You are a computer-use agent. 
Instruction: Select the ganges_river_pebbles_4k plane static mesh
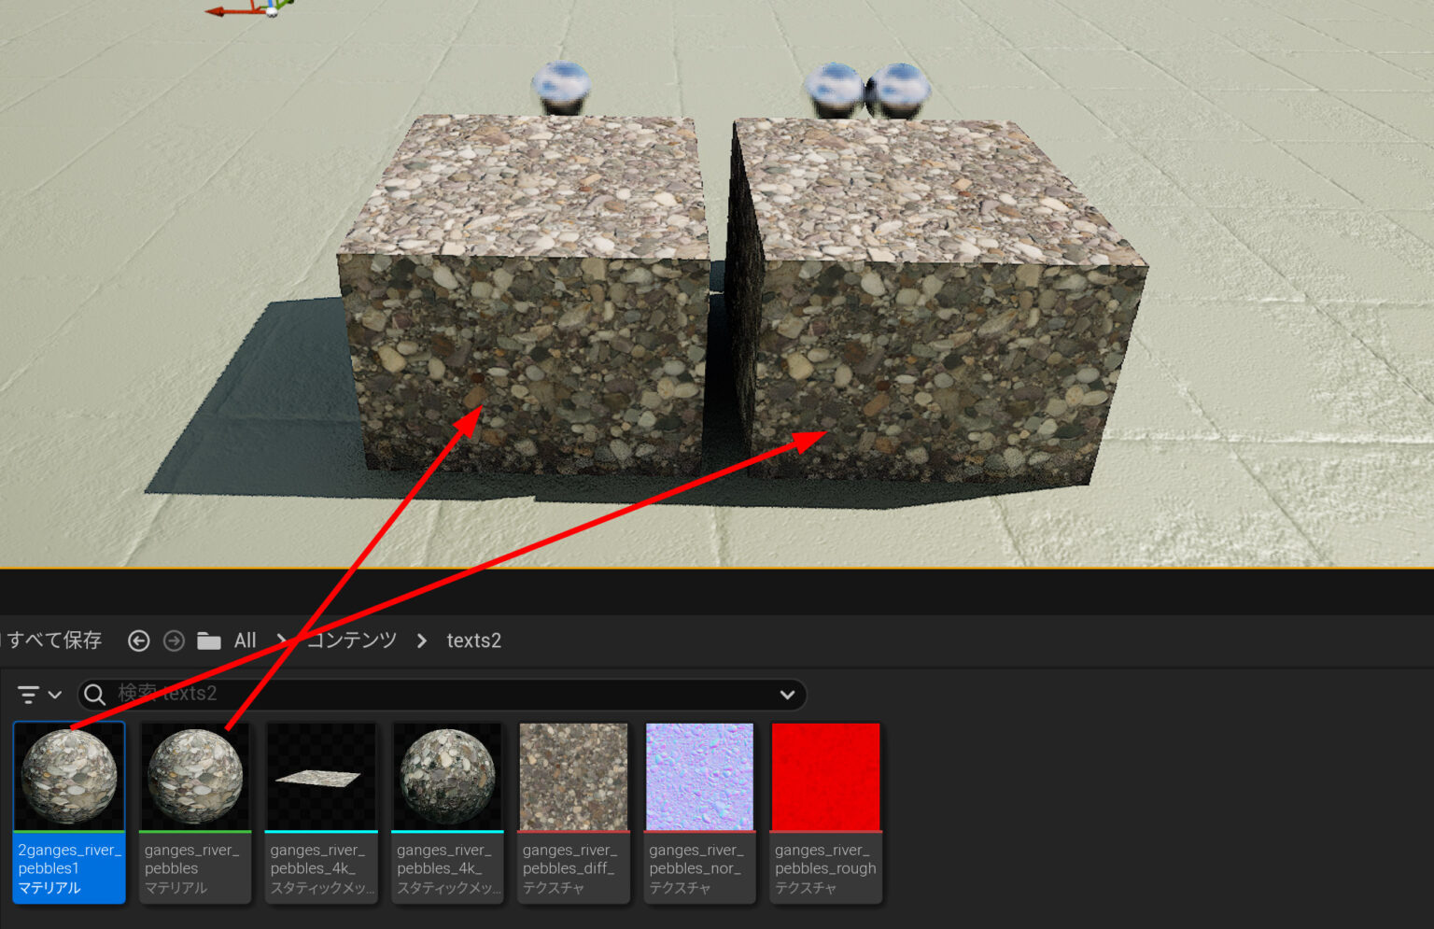coord(321,775)
